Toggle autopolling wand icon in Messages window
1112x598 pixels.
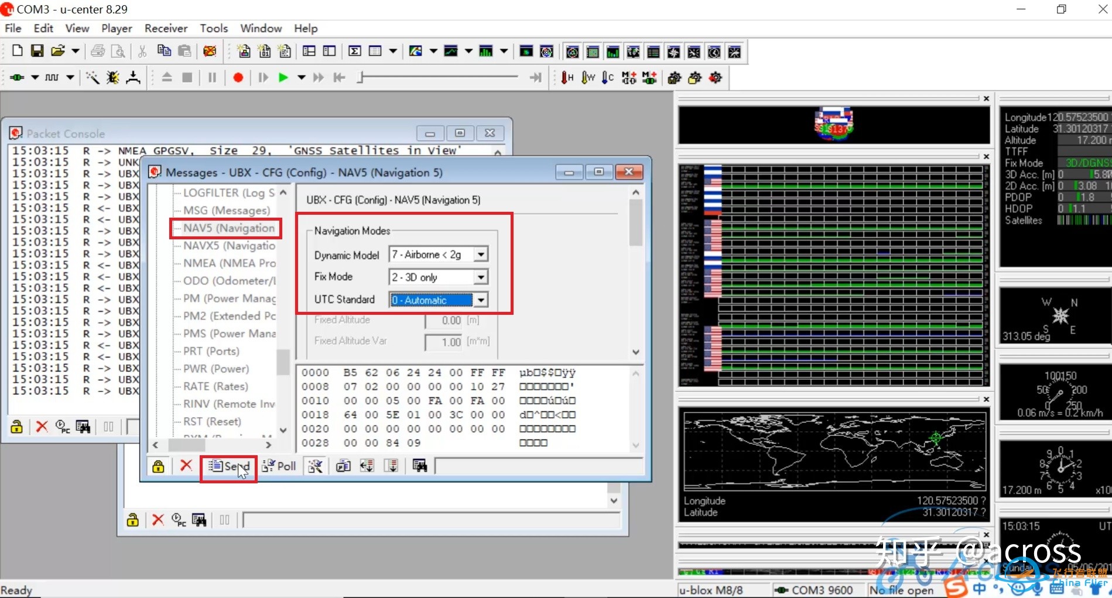[316, 466]
